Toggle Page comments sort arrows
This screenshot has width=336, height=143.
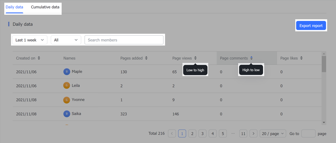pos(251,58)
